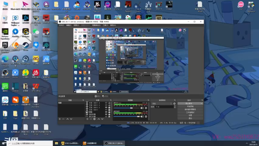Select the 场景 item in scenes list
This screenshot has width=259, height=146.
[71, 103]
